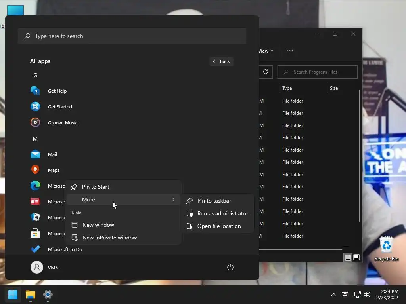406x304 pixels.
Task: Switch File Explorer to details view icon
Action: (348, 257)
